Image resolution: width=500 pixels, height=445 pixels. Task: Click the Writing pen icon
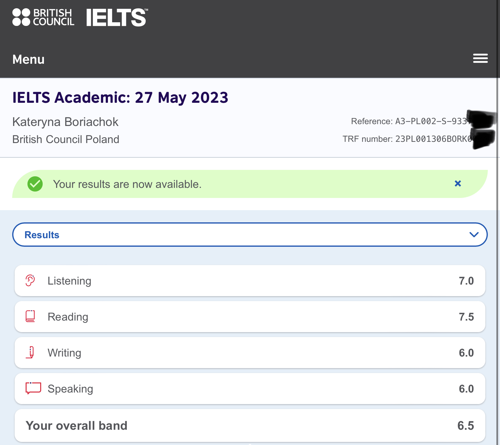coord(30,352)
